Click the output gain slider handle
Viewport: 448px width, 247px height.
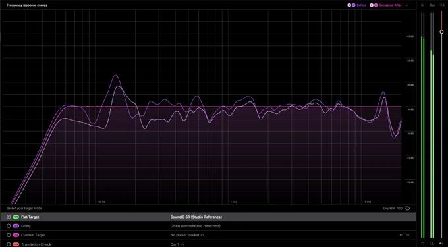[x=441, y=32]
